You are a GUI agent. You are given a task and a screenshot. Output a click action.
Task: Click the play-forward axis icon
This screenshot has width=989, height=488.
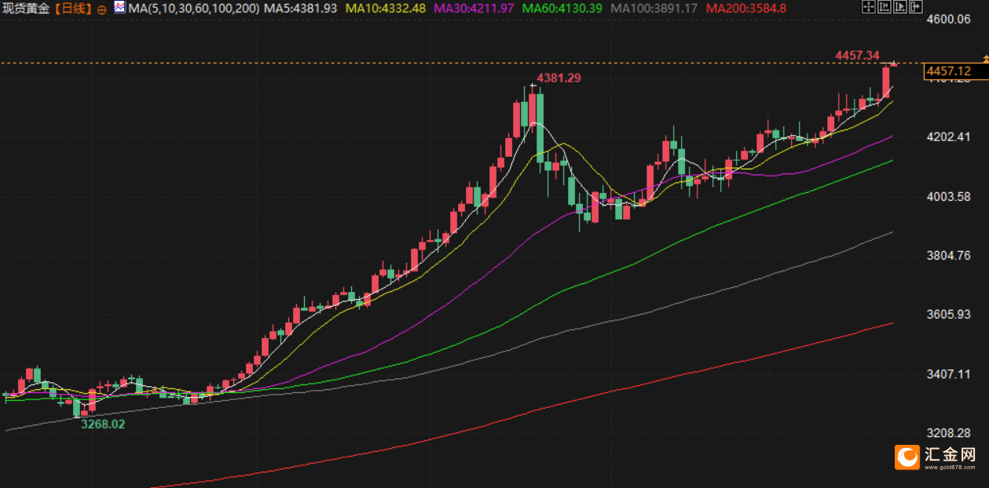tap(900, 6)
